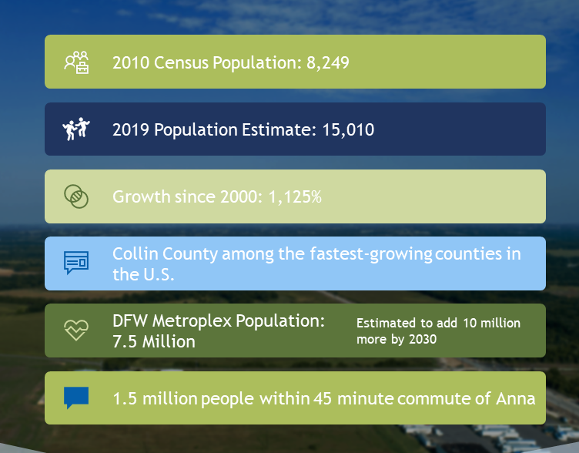The height and width of the screenshot is (453, 579).
Task: Click 'Estimated to add 10 million more by 2030'
Action: tap(438, 331)
